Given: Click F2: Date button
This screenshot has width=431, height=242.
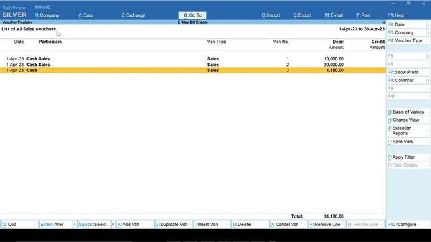Looking at the screenshot, I should (x=406, y=24).
